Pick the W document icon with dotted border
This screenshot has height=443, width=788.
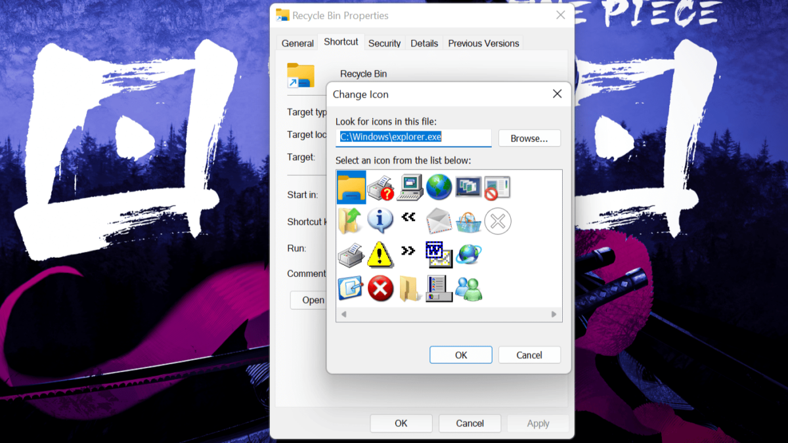click(x=439, y=254)
